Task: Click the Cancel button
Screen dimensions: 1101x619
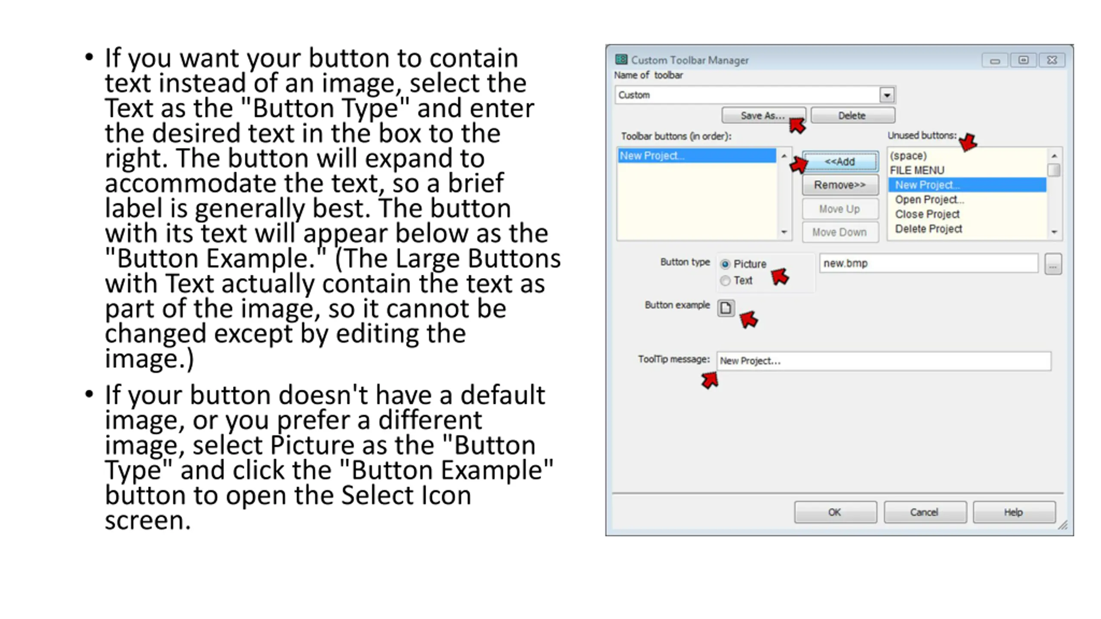Action: point(924,512)
